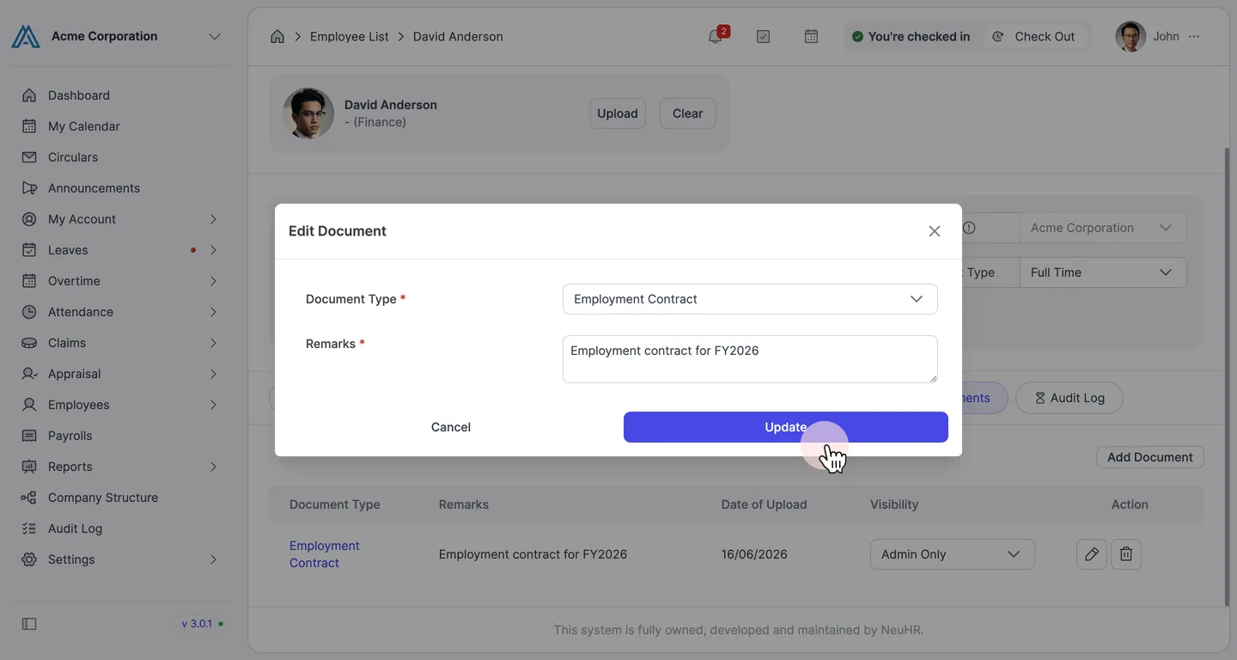Open the Full Time employment type dropdown

tap(1102, 272)
